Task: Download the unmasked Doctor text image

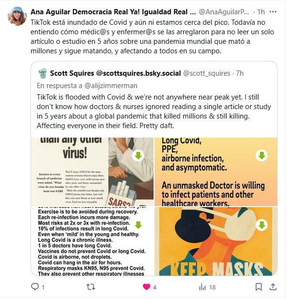Action: coord(261,156)
